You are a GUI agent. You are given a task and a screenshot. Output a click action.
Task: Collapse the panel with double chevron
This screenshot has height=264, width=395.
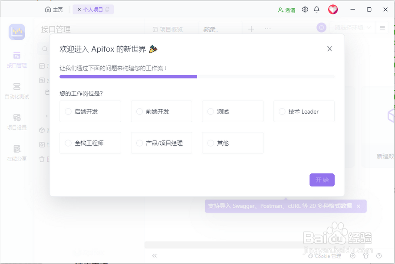click(x=155, y=256)
